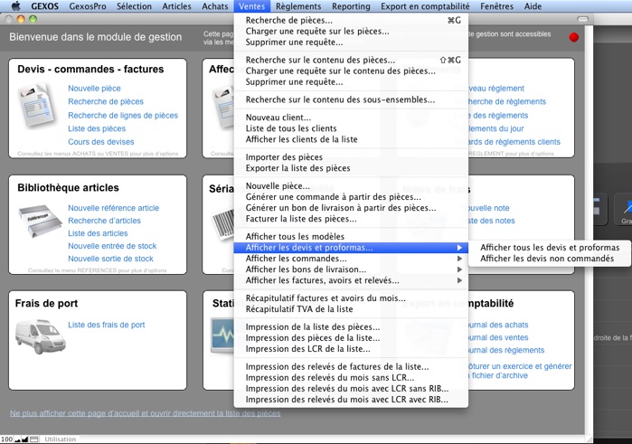Screen dimensions: 632x444
Task: Choose Recherche sur le contenu des sous-ensembles...
Action: [x=351, y=99]
